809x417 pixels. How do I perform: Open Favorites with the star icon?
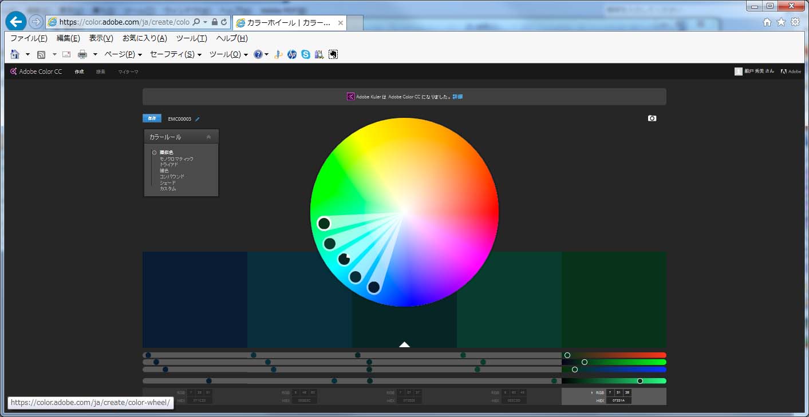pos(781,22)
